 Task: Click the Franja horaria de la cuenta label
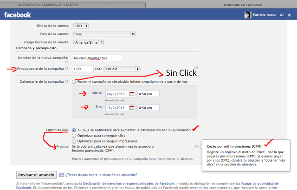click(46, 42)
